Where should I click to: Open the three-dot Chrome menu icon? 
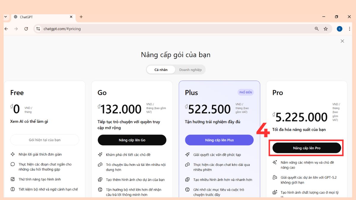tap(349, 28)
